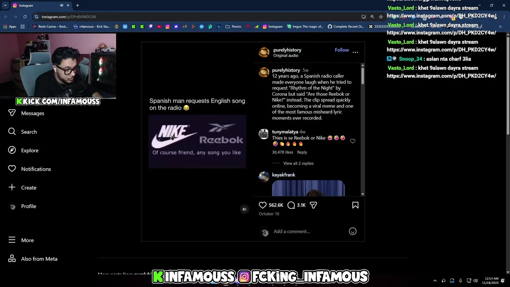Toggle video sound on the reel

245,209
